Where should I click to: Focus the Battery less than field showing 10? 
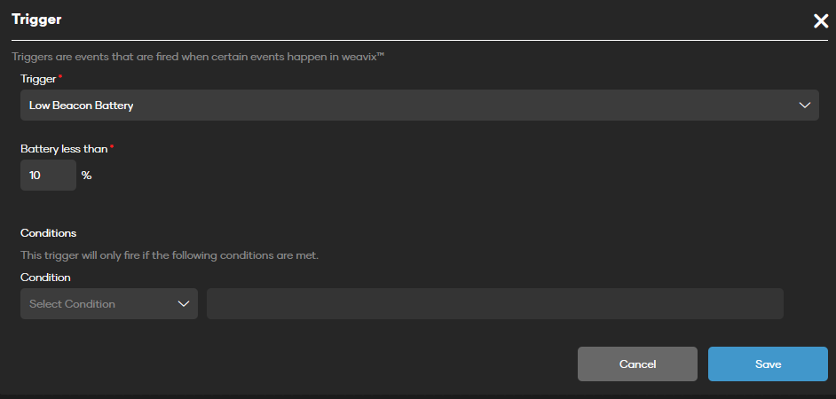point(48,176)
